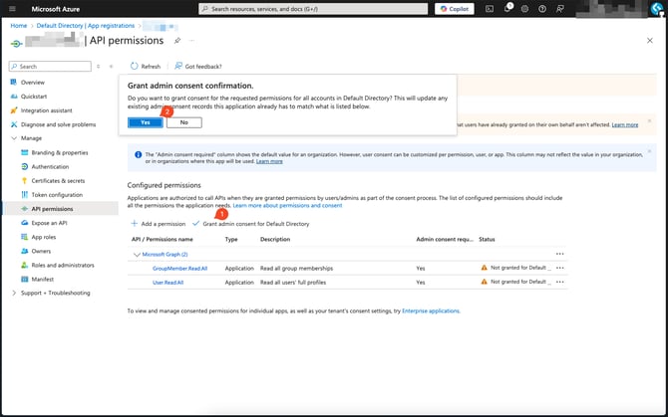The image size is (668, 417).
Task: Open more options for User.Read.All row
Action: [559, 283]
